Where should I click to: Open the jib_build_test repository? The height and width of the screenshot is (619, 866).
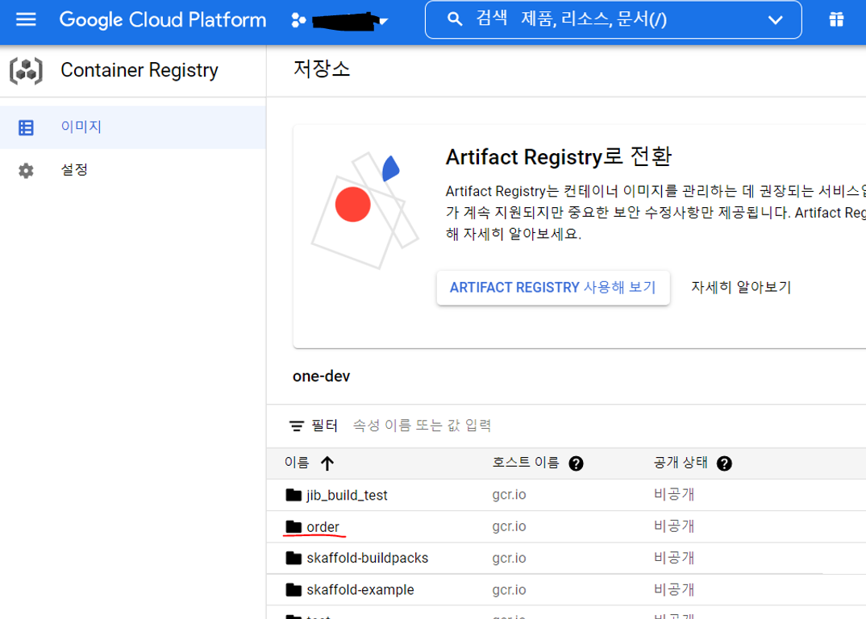tap(347, 496)
